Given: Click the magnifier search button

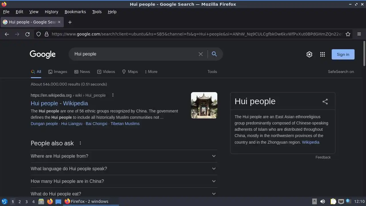Looking at the screenshot, I should click(x=214, y=54).
